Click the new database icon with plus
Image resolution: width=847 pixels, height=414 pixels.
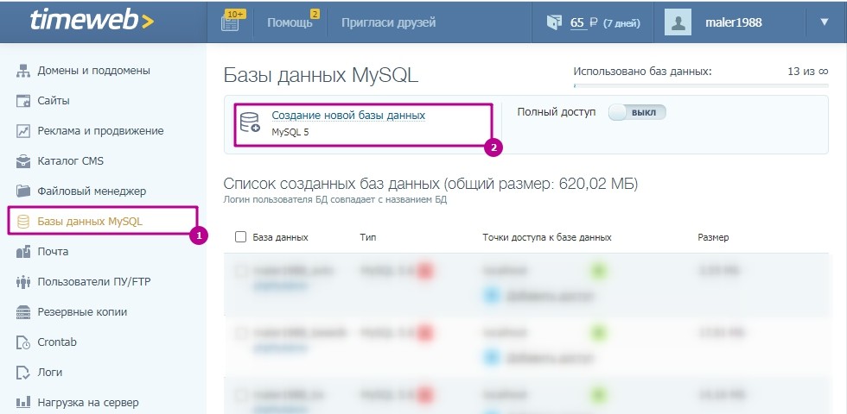point(250,122)
